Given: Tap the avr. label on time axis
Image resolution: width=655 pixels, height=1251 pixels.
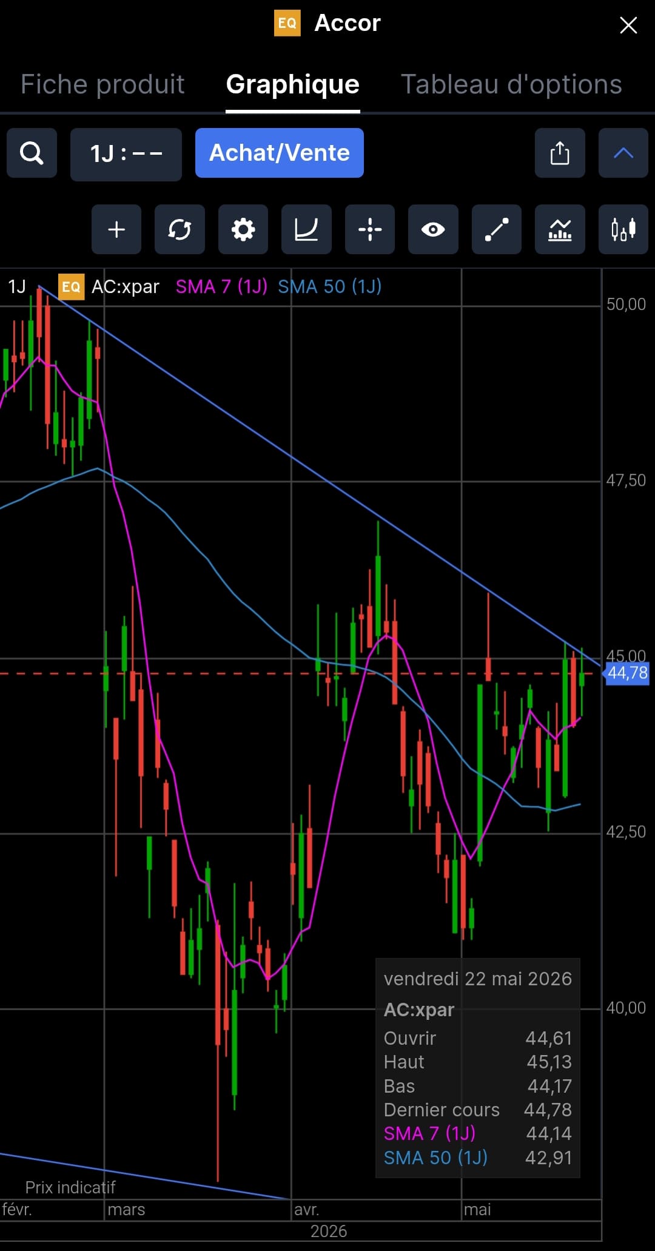Looking at the screenshot, I should [307, 1210].
